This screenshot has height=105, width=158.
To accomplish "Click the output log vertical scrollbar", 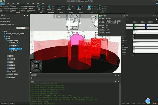I will click(x=120, y=93).
